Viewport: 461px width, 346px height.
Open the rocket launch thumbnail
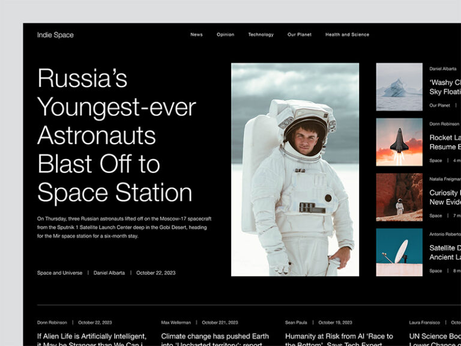(x=399, y=142)
